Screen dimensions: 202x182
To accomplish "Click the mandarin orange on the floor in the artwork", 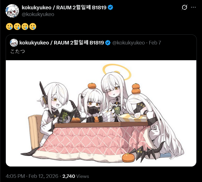I will (x=128, y=158).
